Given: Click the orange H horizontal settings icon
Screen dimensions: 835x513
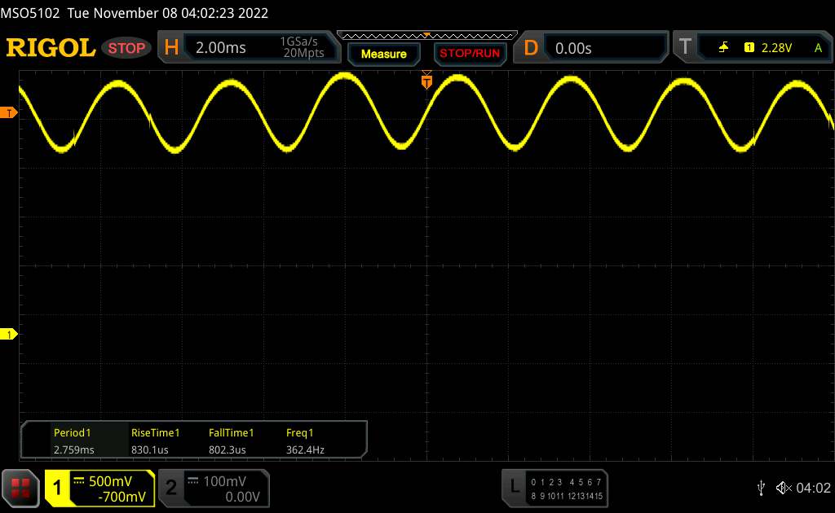Looking at the screenshot, I should (171, 47).
